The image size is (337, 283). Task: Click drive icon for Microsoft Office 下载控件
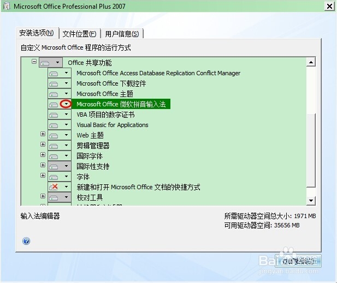(54, 84)
